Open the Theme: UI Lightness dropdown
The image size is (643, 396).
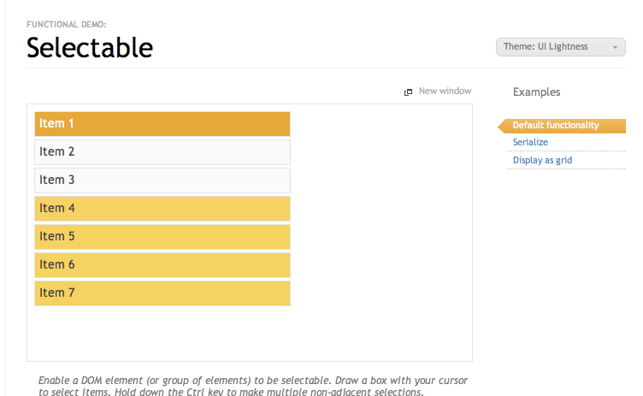coord(554,47)
